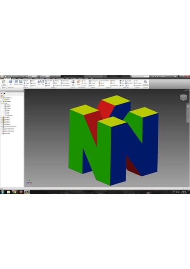Choose the Snap Fit tool
Viewport: 190px width, 269px height.
coord(129,81)
